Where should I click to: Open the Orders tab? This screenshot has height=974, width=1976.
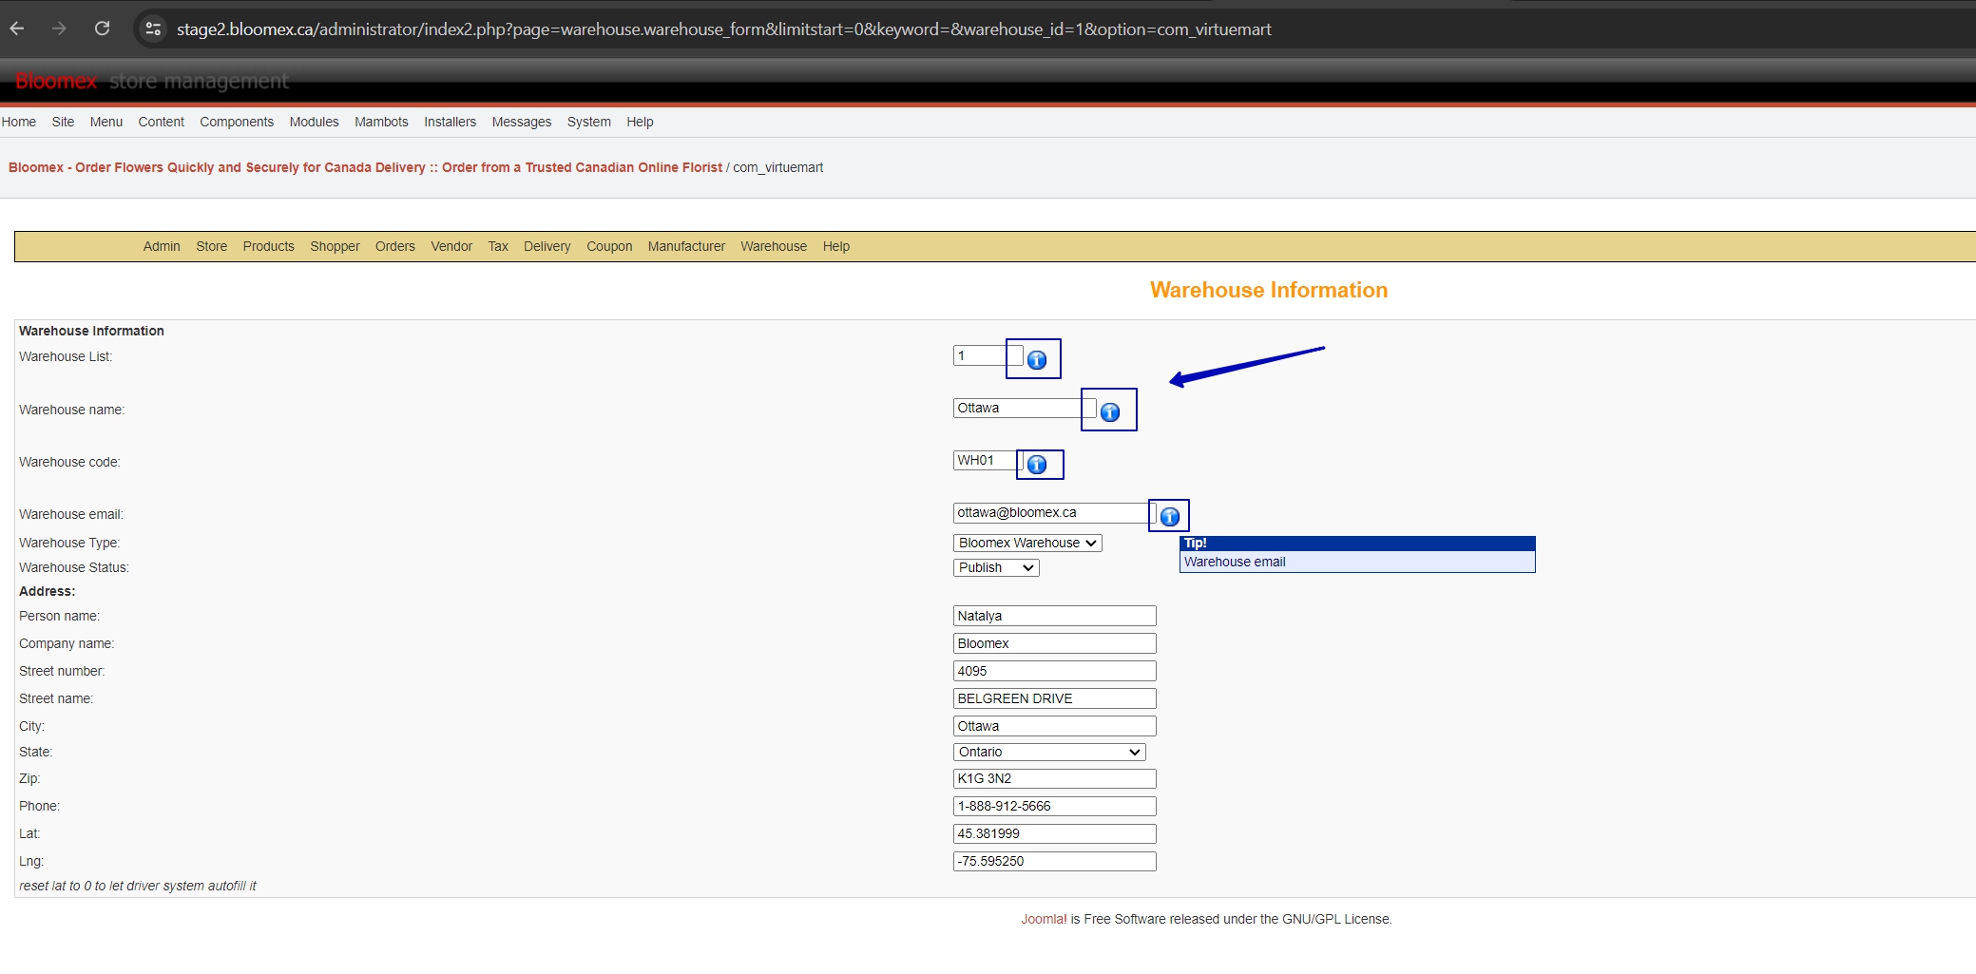pyautogui.click(x=395, y=246)
